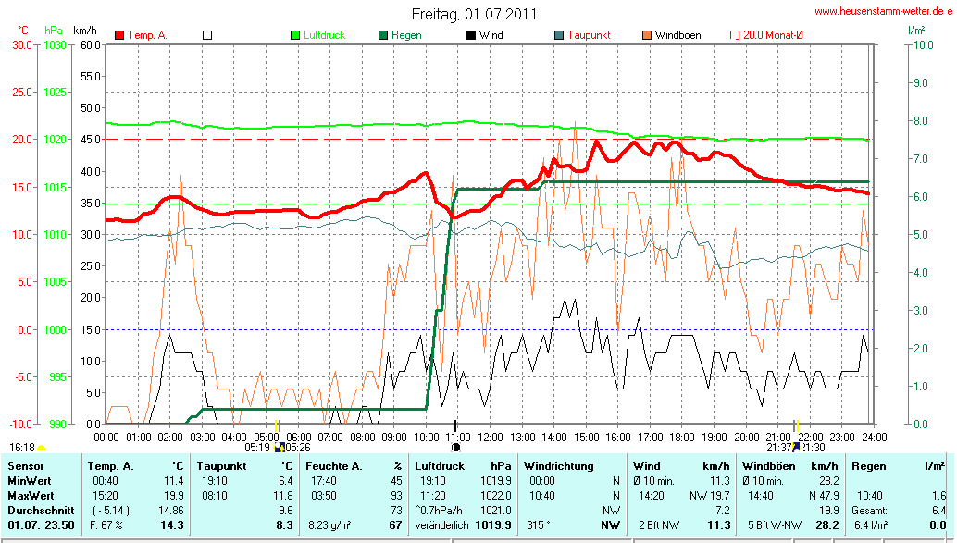
Task: Click the sunset marker at 21:37
Action: pyautogui.click(x=796, y=446)
